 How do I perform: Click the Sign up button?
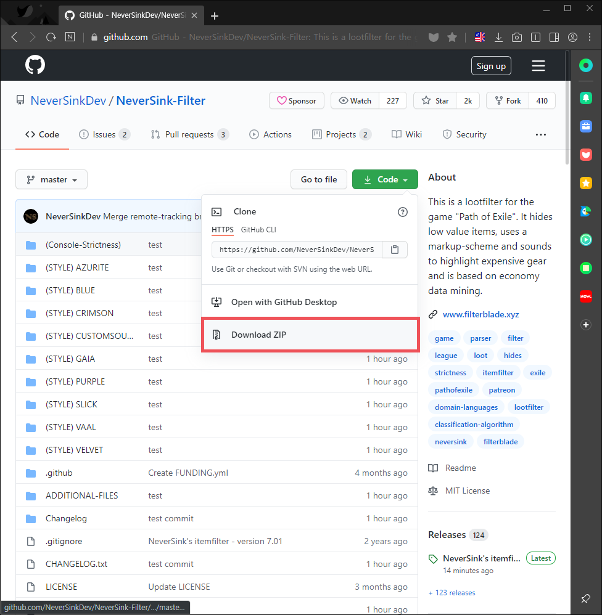[x=491, y=66]
